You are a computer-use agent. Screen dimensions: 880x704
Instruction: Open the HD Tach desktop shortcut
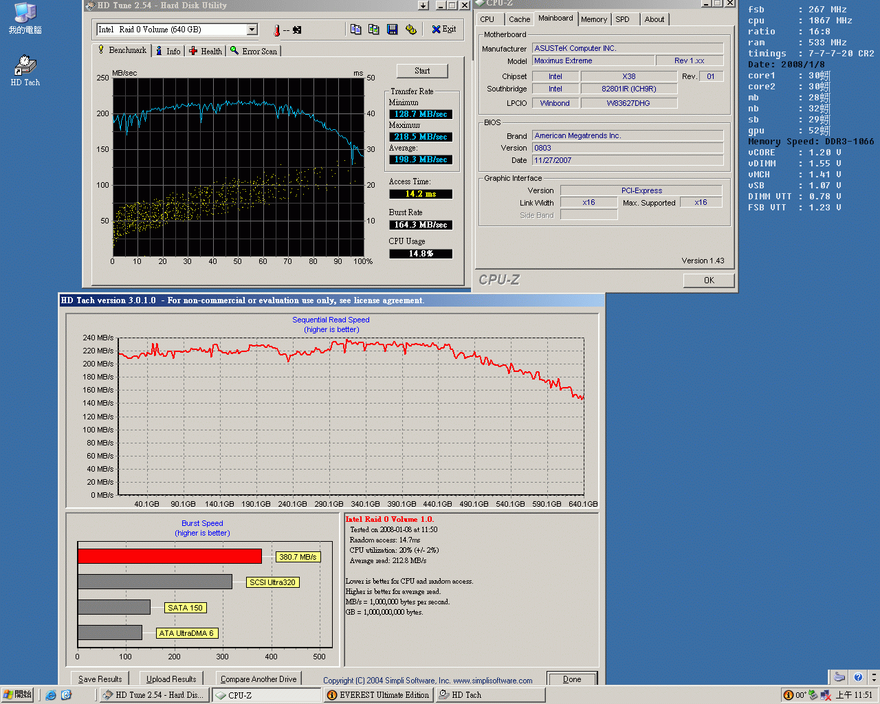[25, 70]
